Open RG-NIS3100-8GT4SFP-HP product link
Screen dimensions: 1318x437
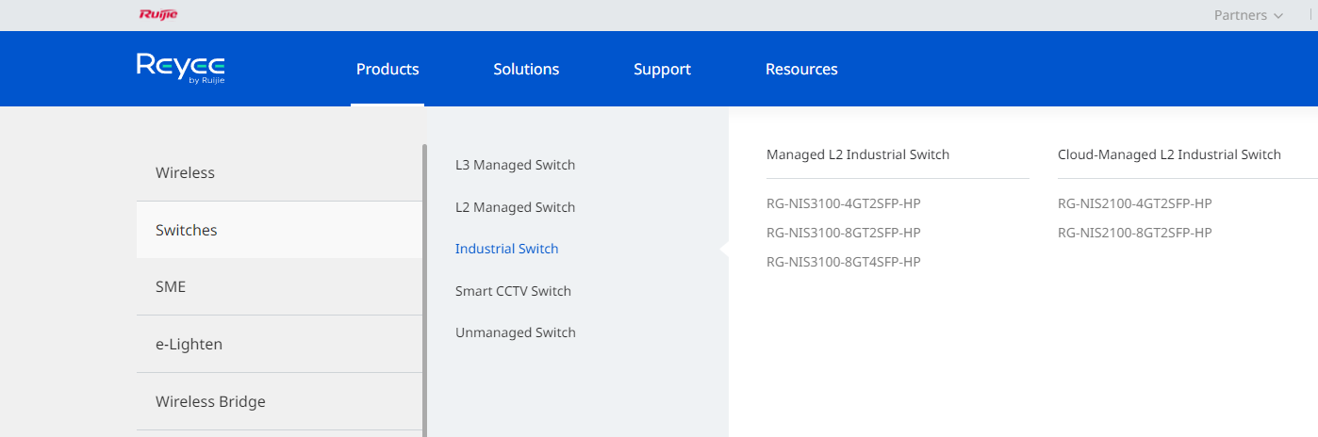tap(843, 262)
